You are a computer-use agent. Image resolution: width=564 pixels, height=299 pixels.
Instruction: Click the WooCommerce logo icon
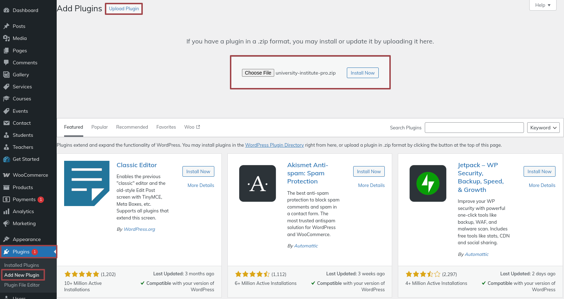(6, 175)
